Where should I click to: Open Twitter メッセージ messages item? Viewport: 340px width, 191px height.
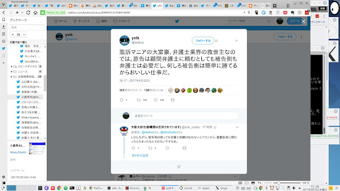click(122, 21)
